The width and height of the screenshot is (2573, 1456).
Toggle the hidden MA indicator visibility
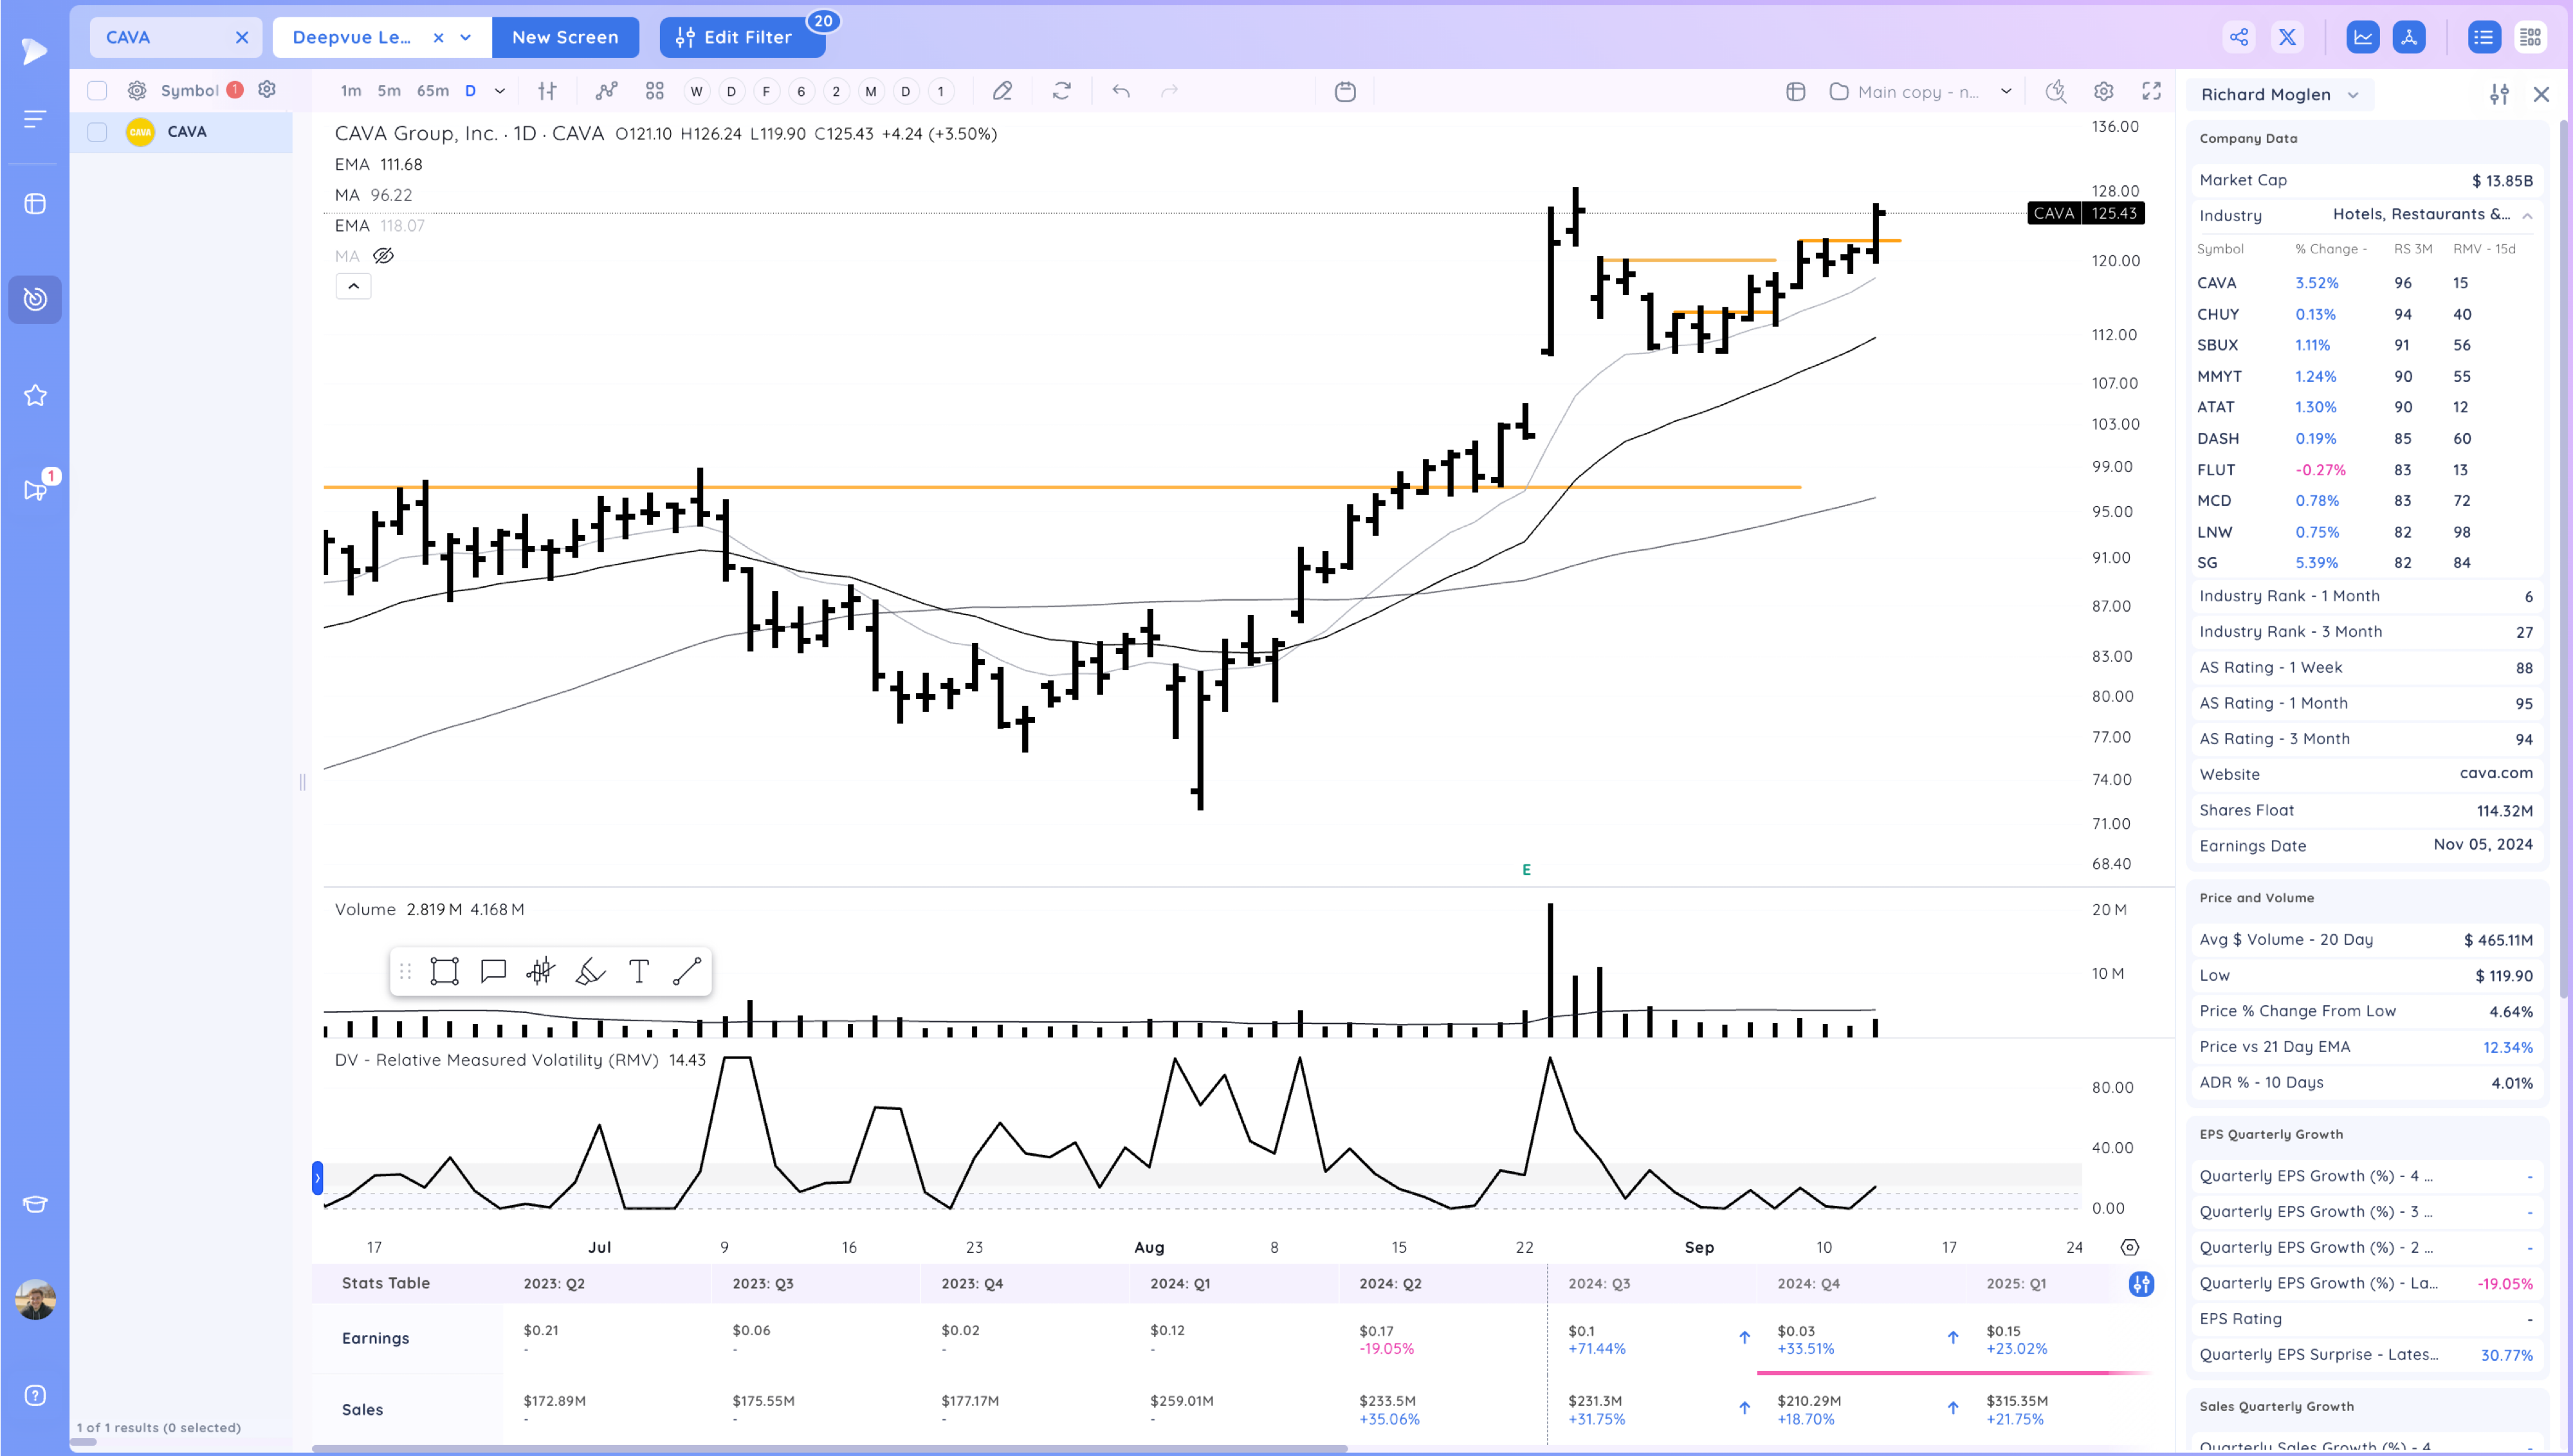(383, 256)
